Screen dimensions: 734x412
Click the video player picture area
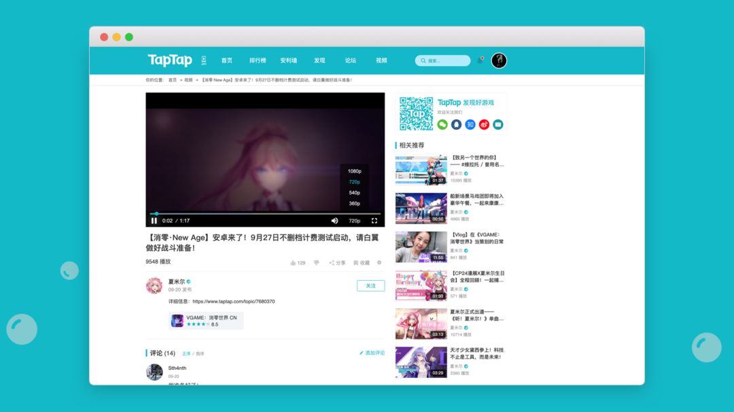[265, 160]
